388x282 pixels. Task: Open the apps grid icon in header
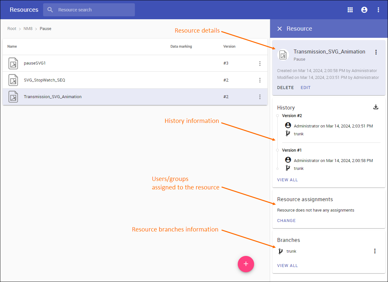350,10
